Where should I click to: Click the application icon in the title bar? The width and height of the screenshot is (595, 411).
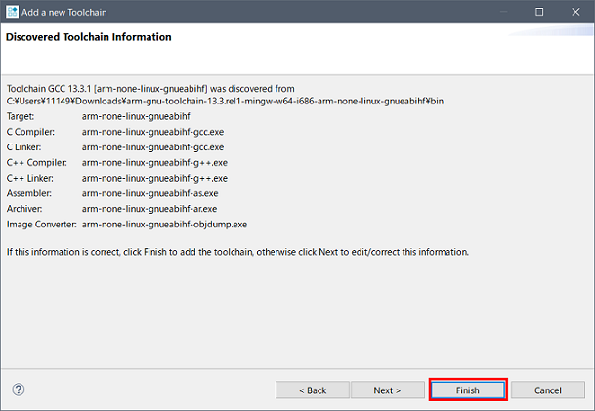coord(12,12)
